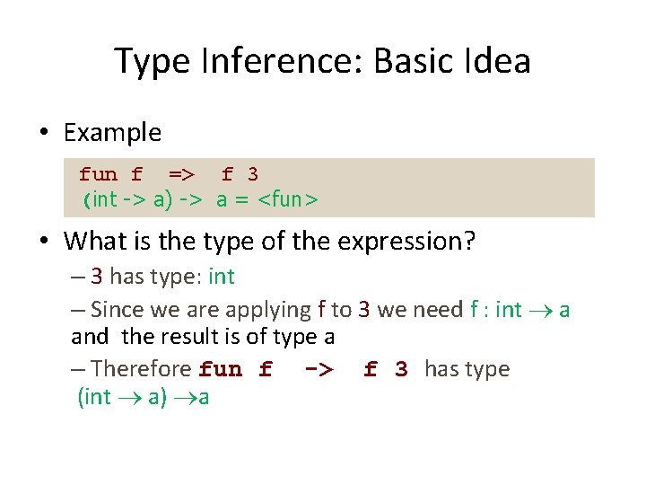Click '<fun>' in the code box

pyautogui.click(x=287, y=199)
